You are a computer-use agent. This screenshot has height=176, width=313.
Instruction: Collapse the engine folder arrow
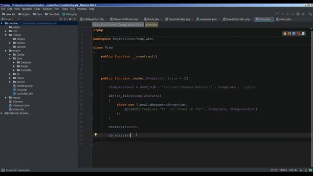click(x=5, y=51)
